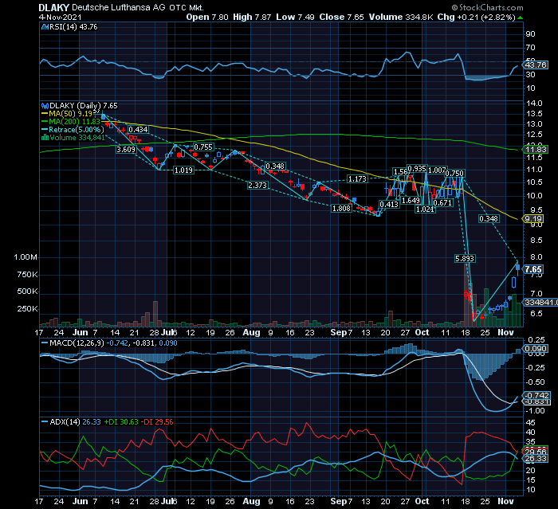Click the cyan Retrace legend line swatch
This screenshot has height=509, width=558.
pyautogui.click(x=45, y=130)
